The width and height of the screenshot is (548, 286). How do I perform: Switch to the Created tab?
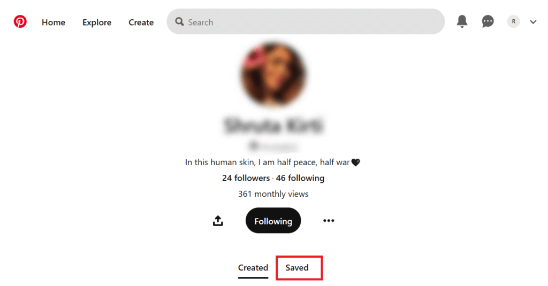click(x=253, y=268)
